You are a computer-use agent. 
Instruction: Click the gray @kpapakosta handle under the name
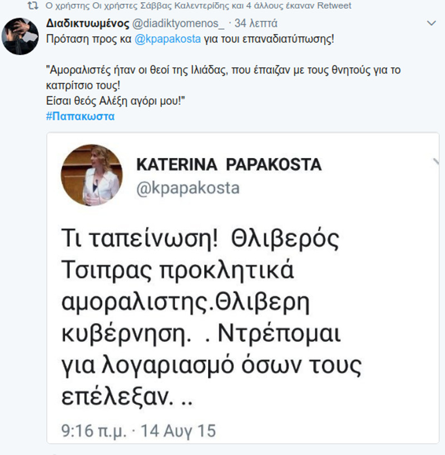pyautogui.click(x=188, y=188)
